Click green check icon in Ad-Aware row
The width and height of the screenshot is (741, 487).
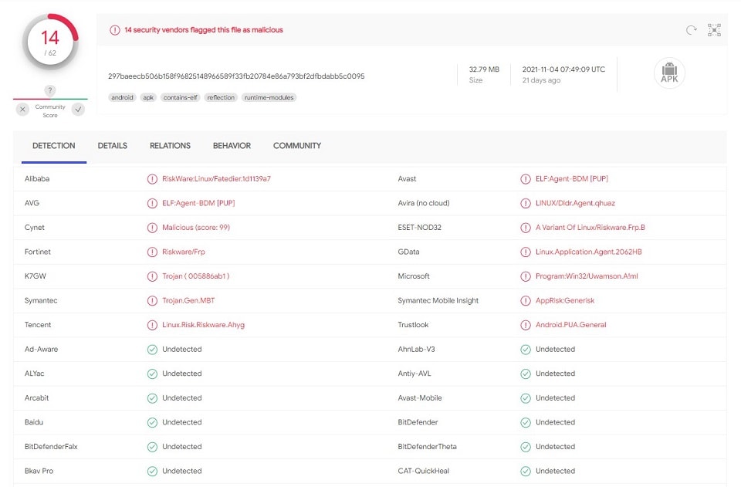point(152,350)
